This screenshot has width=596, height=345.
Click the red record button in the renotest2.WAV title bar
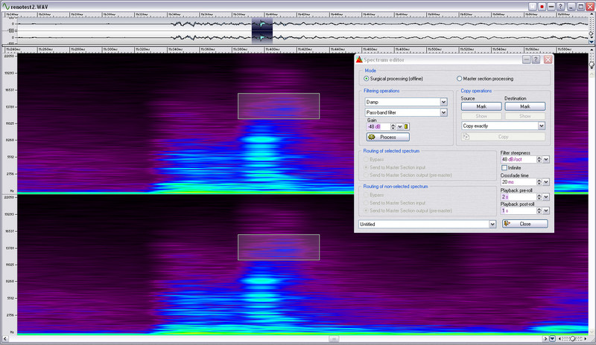coord(542,7)
